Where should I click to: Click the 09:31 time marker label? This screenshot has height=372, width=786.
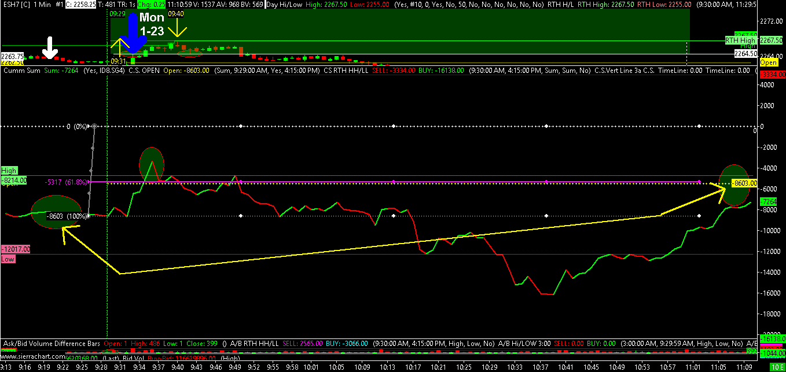click(x=118, y=61)
